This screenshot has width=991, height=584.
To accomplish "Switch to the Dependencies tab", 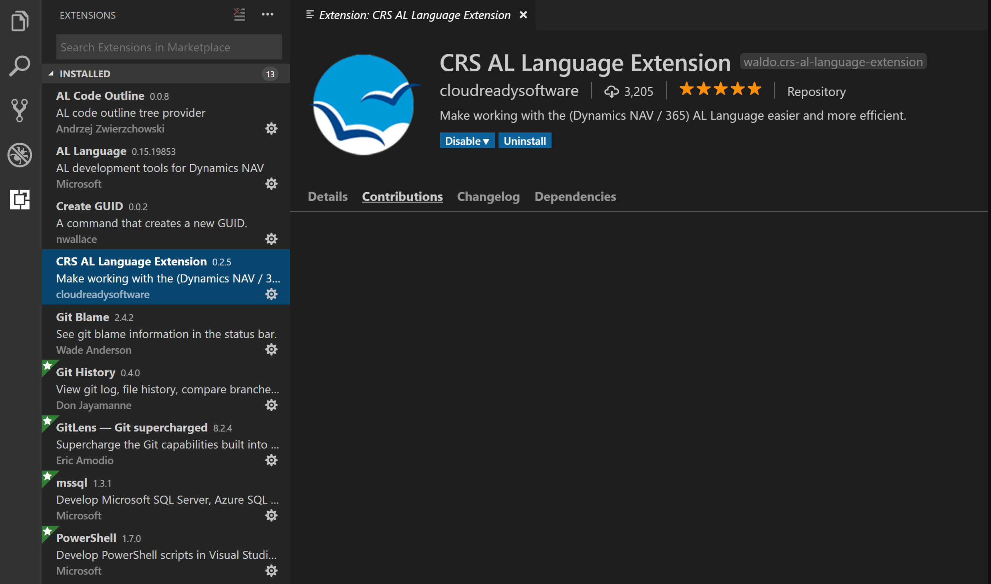I will [575, 197].
